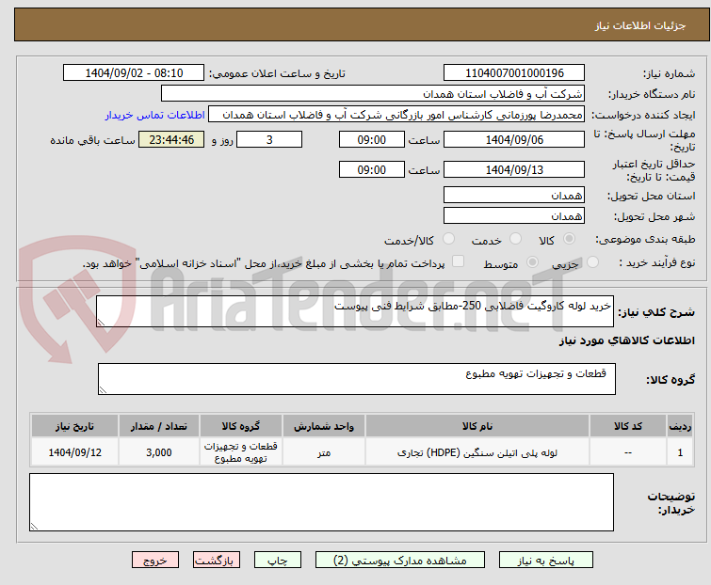Open 'اطلاعات تماس خریدار' link

tap(154, 115)
